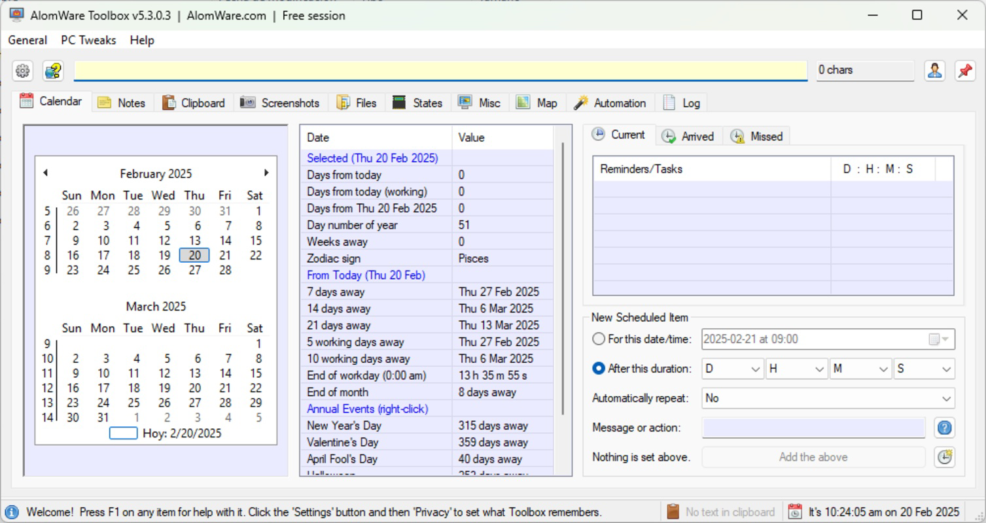
Task: Open the scheduled date picker dropdown
Action: click(x=943, y=339)
